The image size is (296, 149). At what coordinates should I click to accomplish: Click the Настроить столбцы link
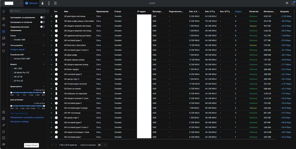(x=20, y=122)
